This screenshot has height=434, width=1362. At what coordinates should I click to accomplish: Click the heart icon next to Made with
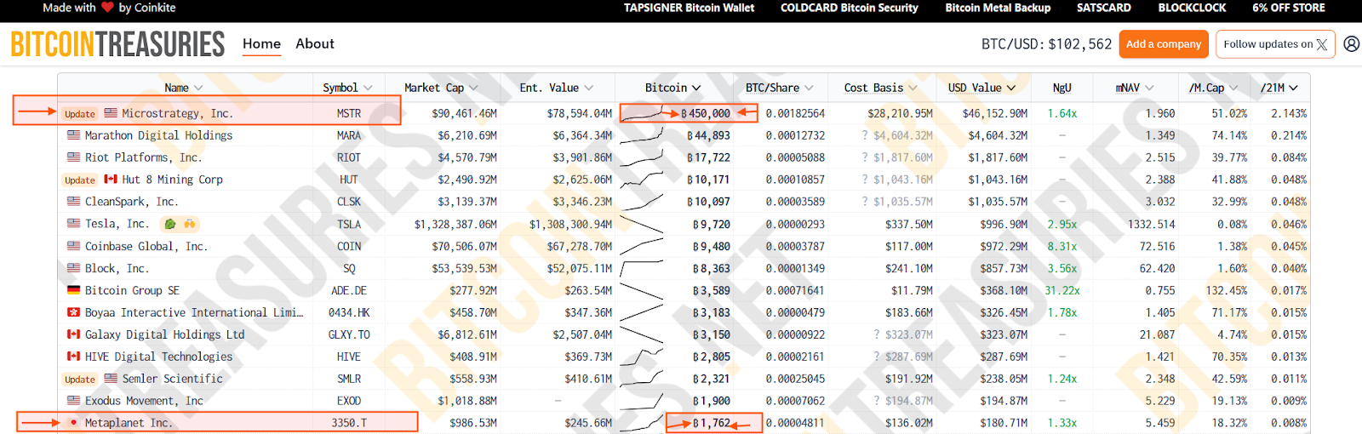point(107,8)
